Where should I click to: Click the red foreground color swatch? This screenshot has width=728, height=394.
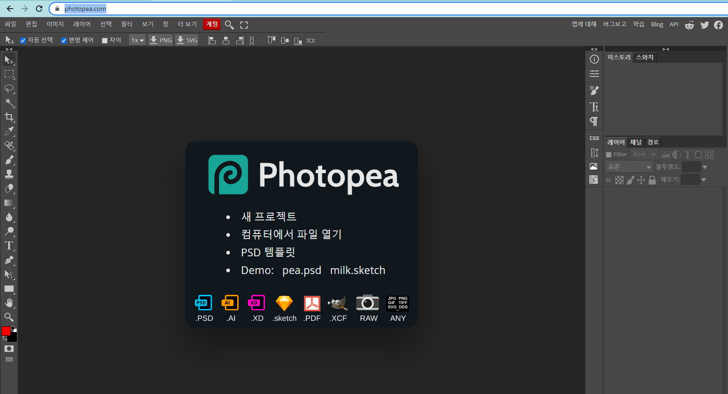click(6, 331)
